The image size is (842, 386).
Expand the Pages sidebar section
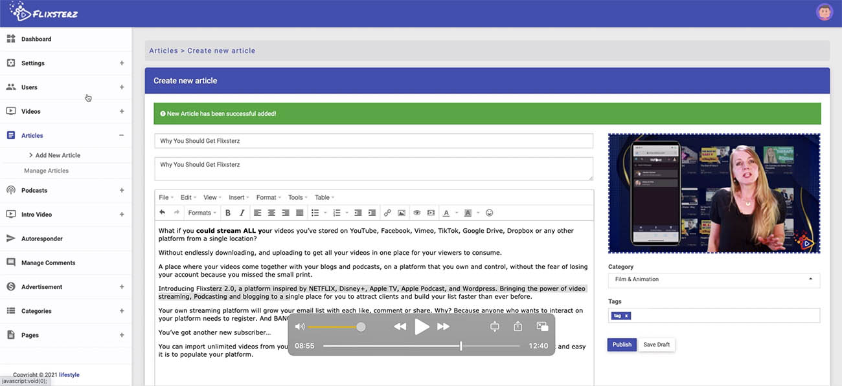[122, 335]
